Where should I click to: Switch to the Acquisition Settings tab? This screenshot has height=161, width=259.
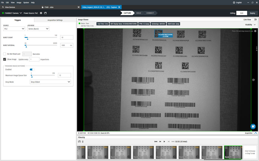tap(55, 20)
